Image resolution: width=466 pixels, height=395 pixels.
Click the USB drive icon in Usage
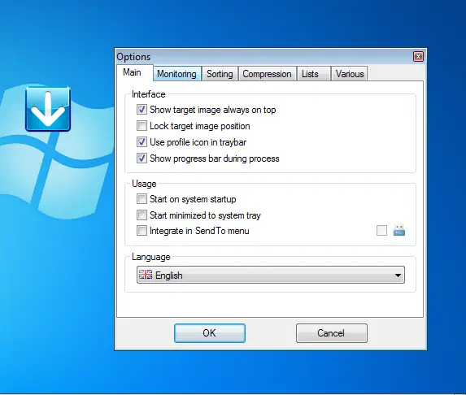[398, 230]
